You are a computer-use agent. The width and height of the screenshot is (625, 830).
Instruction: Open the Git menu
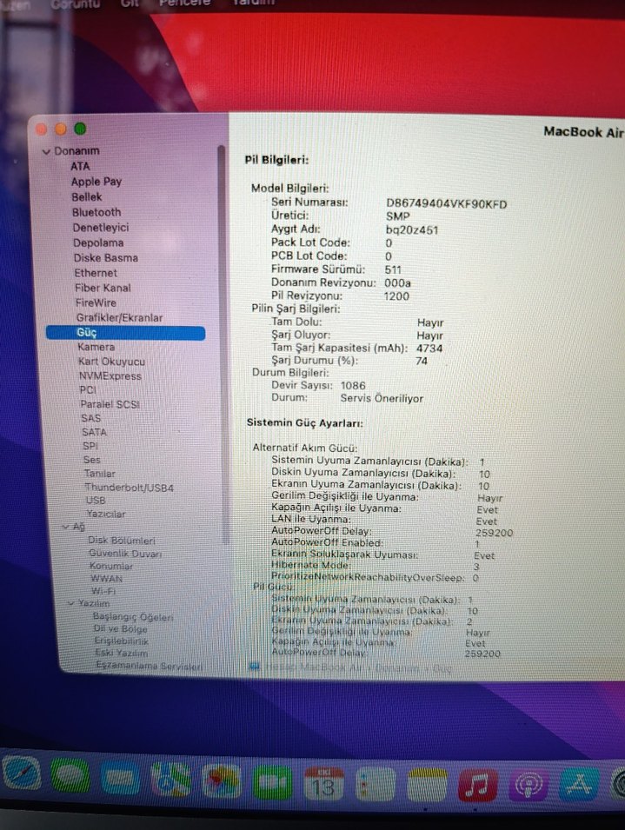pos(130,3)
